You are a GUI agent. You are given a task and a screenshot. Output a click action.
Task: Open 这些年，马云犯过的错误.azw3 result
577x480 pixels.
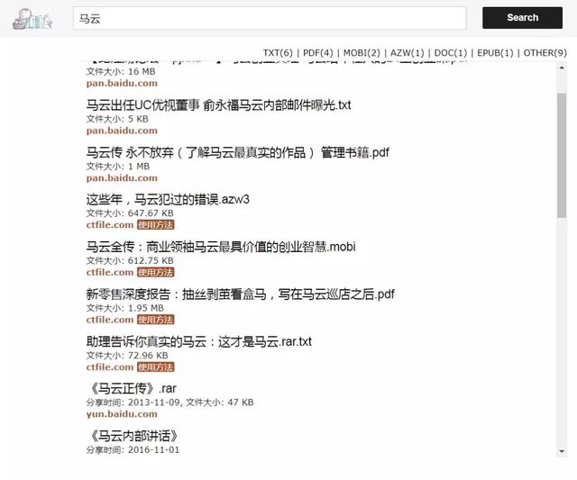(168, 200)
